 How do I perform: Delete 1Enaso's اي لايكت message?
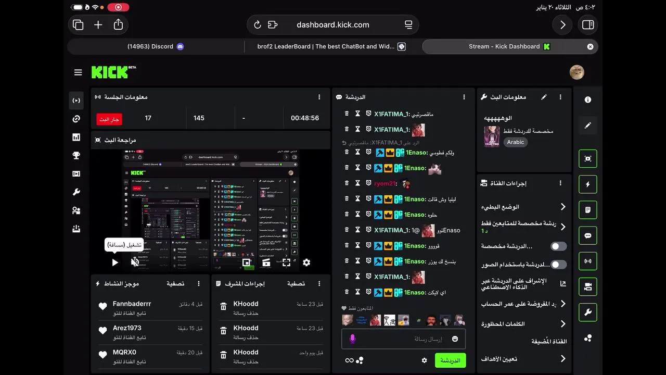[x=347, y=292]
